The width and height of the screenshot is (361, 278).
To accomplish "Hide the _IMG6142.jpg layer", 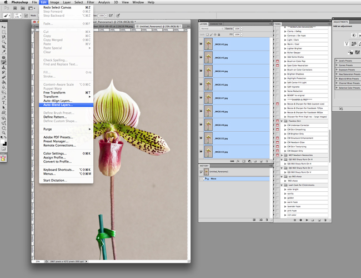I will [x=201, y=44].
